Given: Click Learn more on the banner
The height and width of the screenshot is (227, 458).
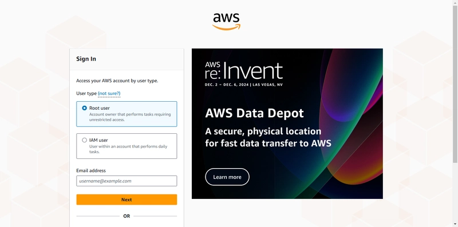Looking at the screenshot, I should pos(227,177).
